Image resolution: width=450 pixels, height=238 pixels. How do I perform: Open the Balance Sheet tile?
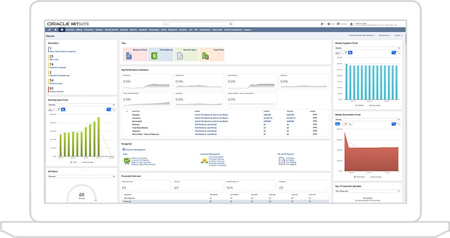[135, 54]
